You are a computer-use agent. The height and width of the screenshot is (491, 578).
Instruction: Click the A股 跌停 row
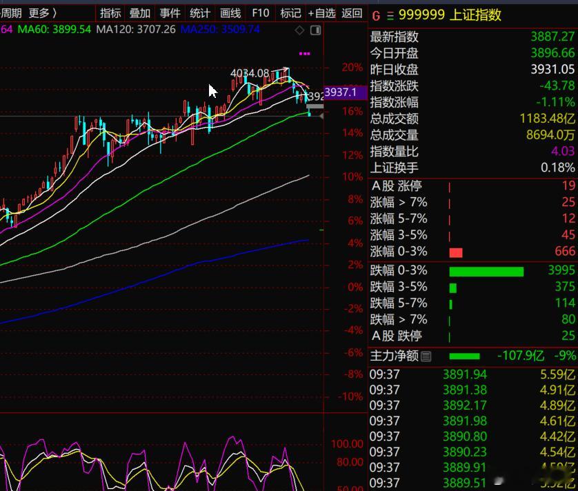click(x=472, y=336)
